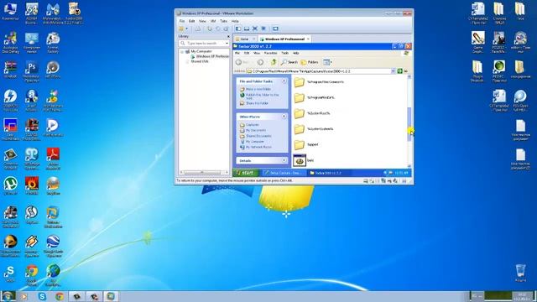
Task: Open Shared Documents under Other Places
Action: coord(258,136)
